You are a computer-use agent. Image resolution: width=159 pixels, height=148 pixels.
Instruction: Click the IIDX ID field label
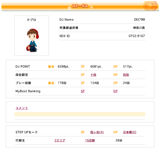[x=65, y=36]
